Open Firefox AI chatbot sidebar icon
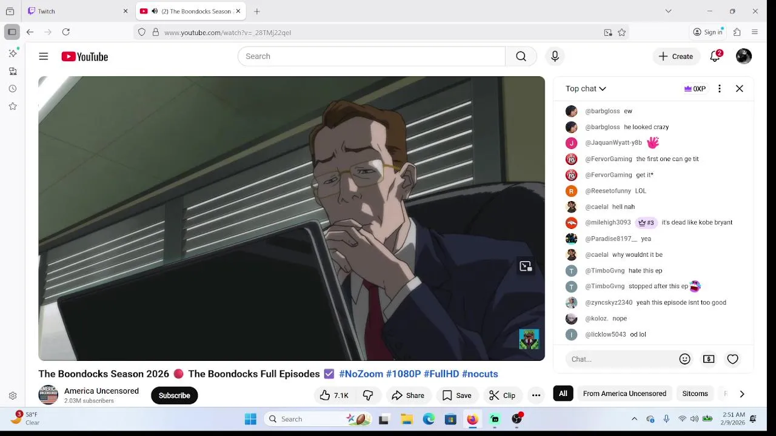776x436 pixels. tap(13, 53)
